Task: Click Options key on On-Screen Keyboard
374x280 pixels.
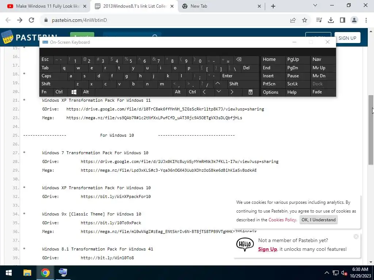Action: point(273,92)
